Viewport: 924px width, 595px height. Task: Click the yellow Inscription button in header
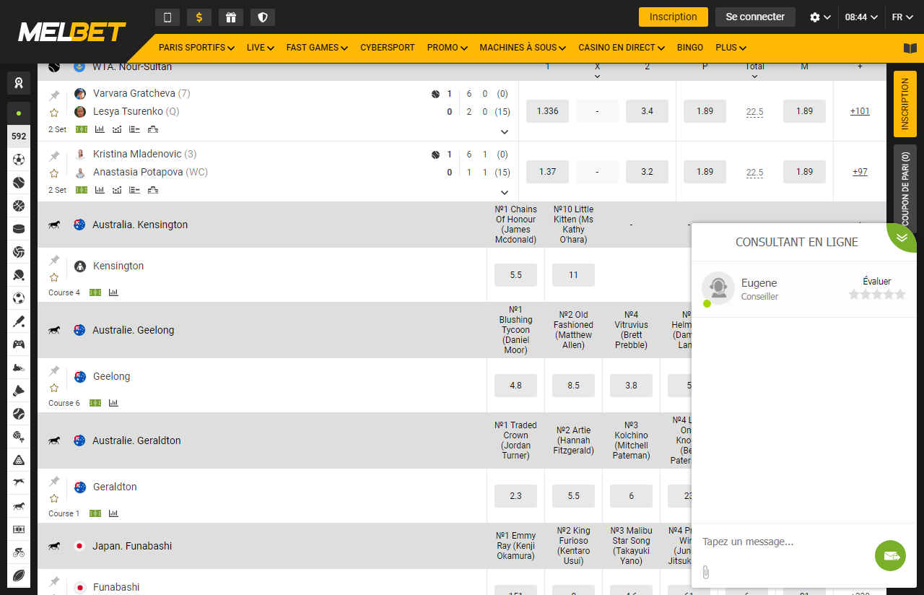point(673,17)
